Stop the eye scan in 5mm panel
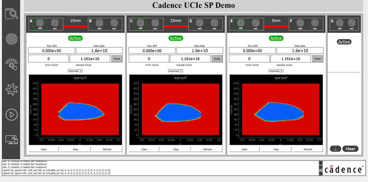This screenshot has width=368, height=182. 276,149
